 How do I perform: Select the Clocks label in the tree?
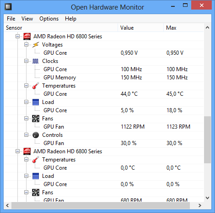pos(50,61)
